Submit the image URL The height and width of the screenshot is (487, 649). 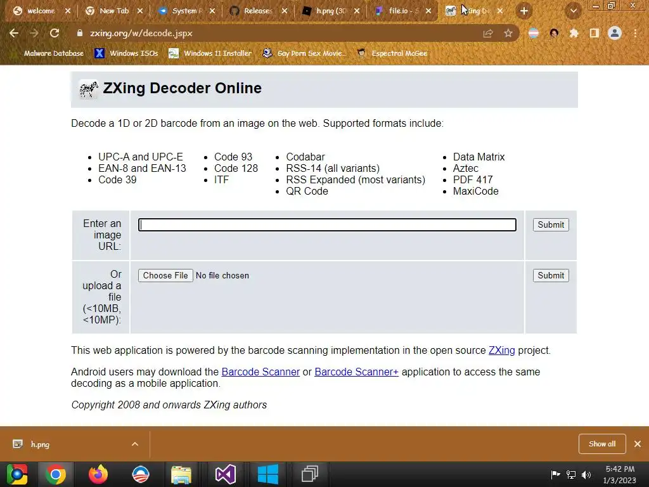[x=551, y=225]
